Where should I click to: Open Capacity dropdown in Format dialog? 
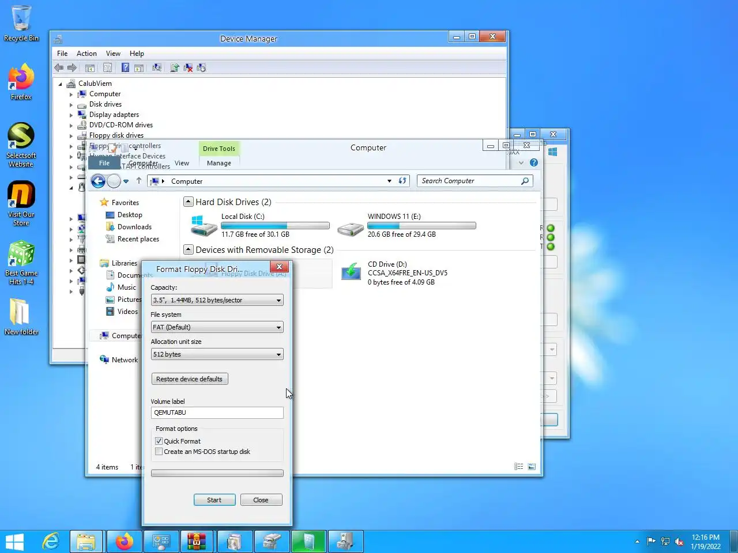tap(217, 300)
